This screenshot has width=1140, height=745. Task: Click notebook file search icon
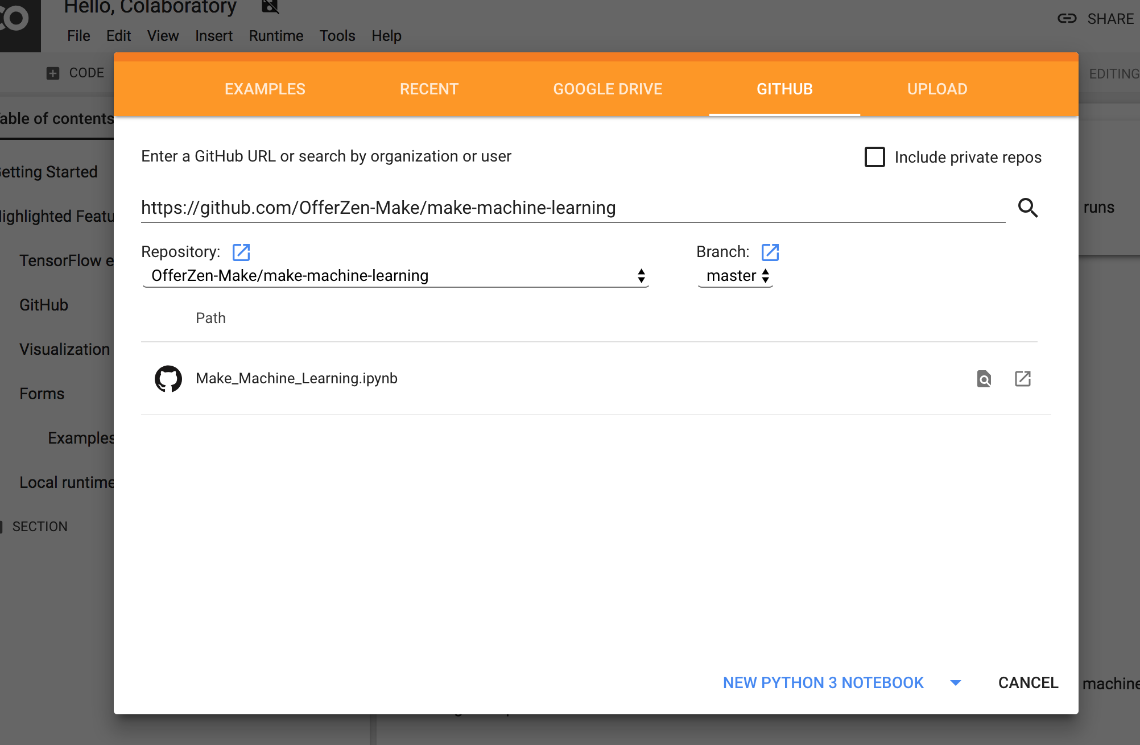[984, 379]
